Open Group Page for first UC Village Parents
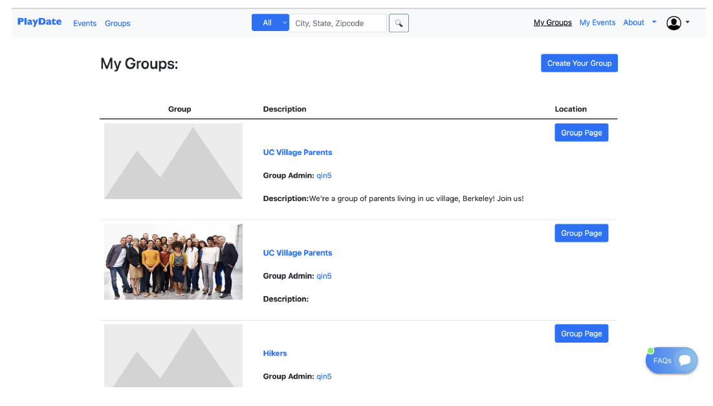The height and width of the screenshot is (406, 713). coord(581,133)
